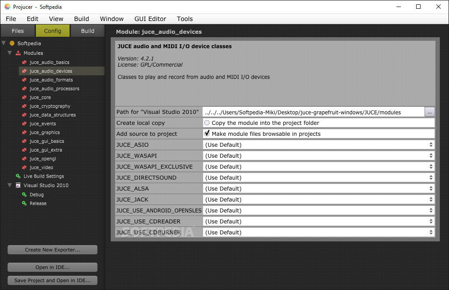This screenshot has height=290, width=449.
Task: Click the juce_audio_devices module icon
Action: pyautogui.click(x=25, y=71)
